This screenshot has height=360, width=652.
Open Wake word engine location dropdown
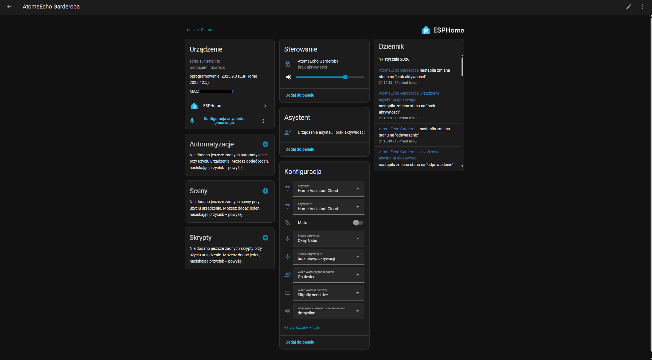(328, 275)
